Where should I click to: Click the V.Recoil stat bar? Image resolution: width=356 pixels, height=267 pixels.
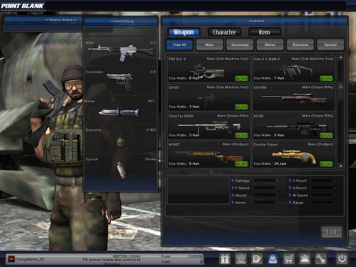coord(322,180)
